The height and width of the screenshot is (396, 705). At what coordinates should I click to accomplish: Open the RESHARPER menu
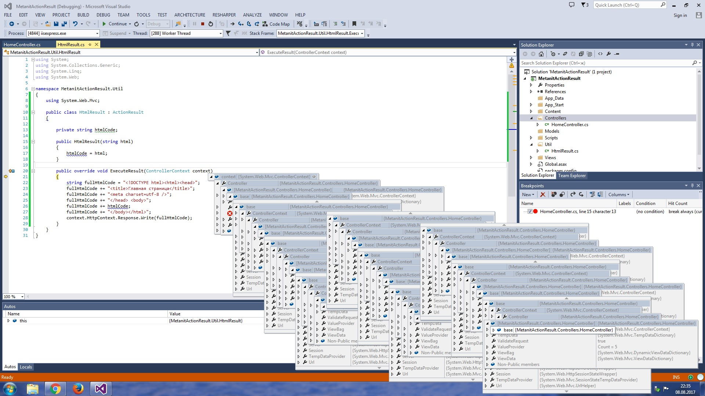pyautogui.click(x=224, y=15)
